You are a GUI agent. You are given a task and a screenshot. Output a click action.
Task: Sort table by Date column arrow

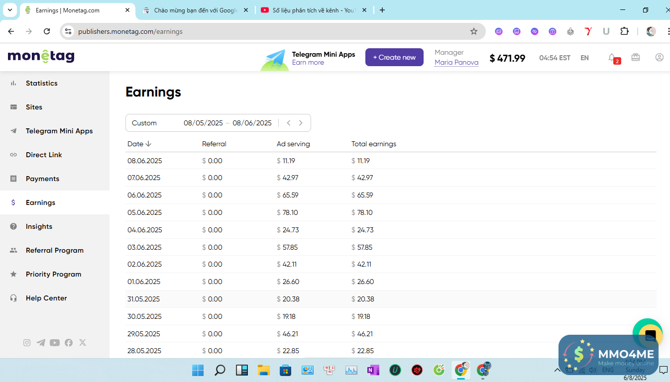(148, 144)
